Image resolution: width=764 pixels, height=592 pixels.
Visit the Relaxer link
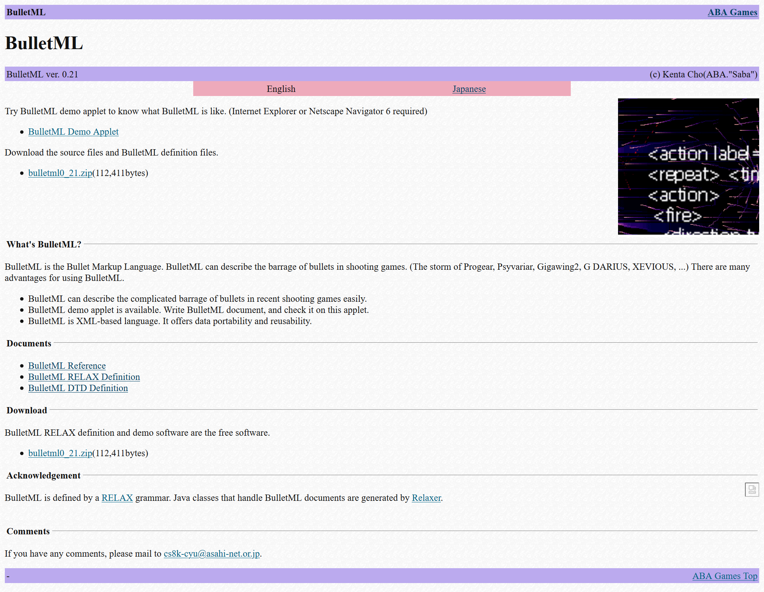coord(426,498)
